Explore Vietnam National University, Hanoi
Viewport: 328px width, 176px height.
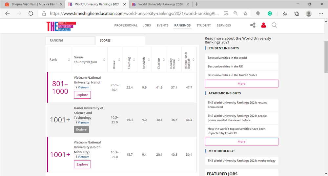pos(82,95)
